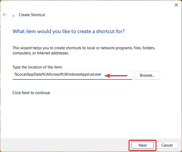
Task: Click 'Type the location of the item:' label
Action: 37,67
